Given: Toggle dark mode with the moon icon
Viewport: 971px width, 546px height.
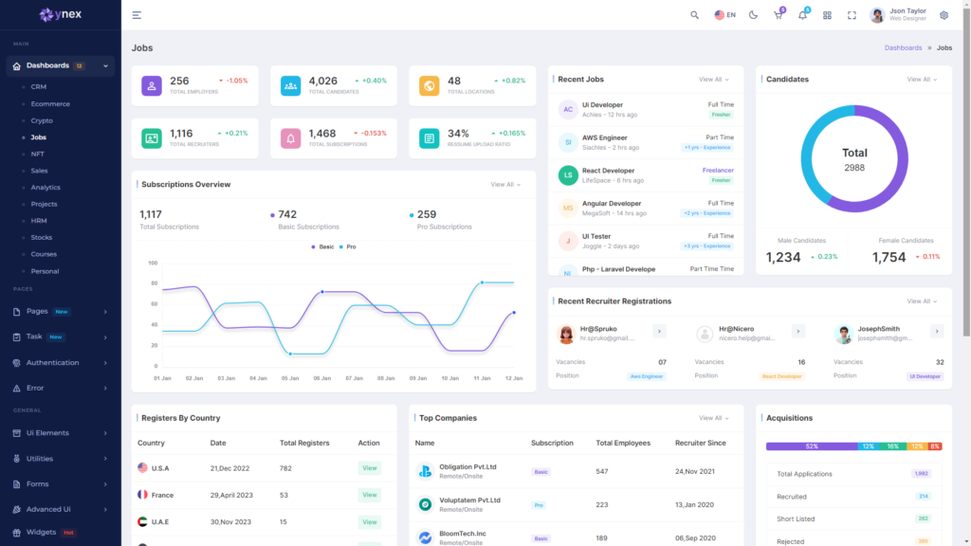Looking at the screenshot, I should (x=753, y=15).
